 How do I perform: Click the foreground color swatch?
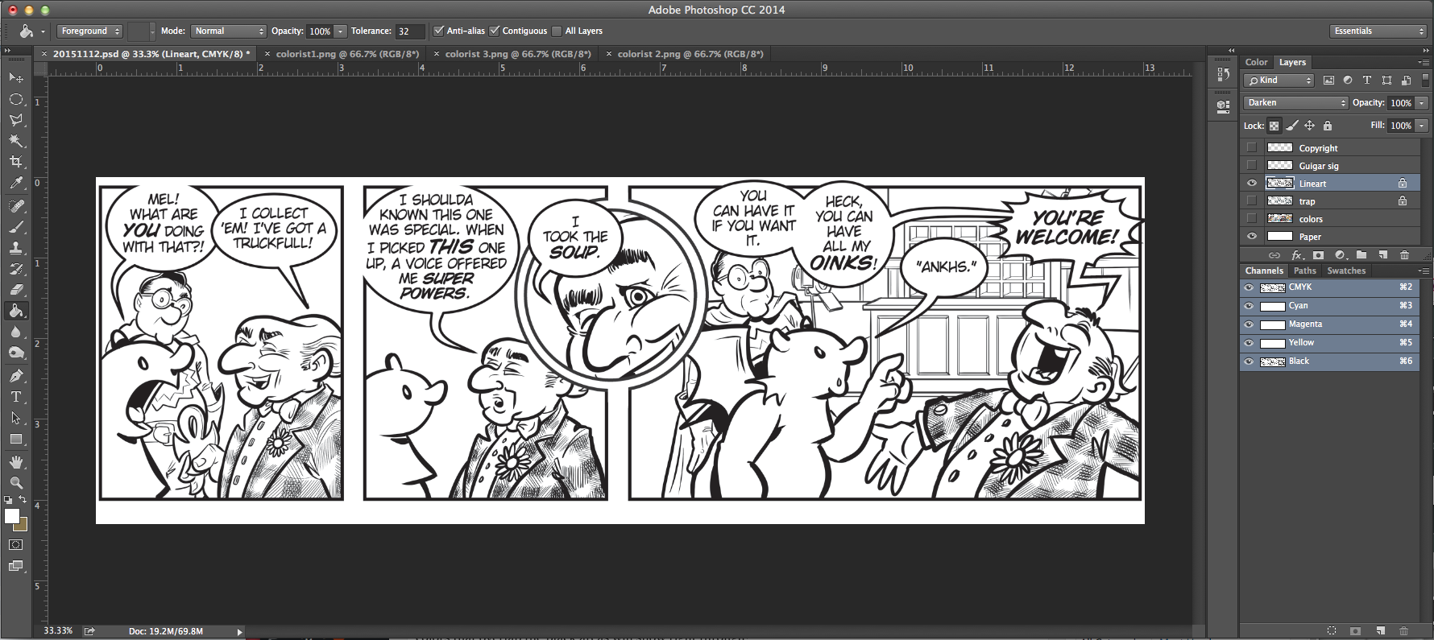[x=12, y=516]
